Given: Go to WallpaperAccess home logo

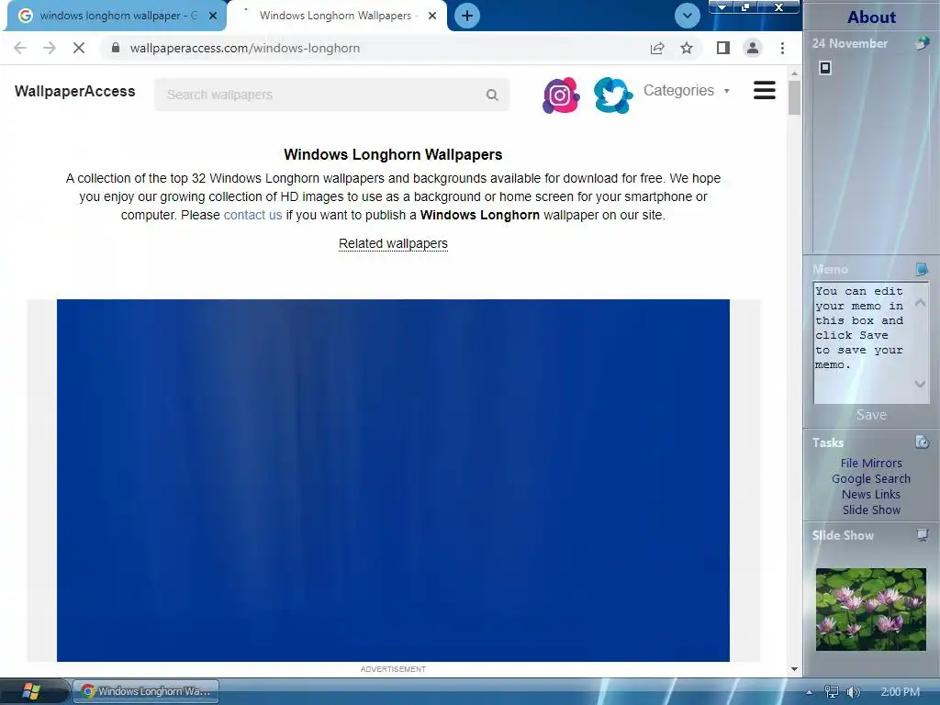Looking at the screenshot, I should tap(75, 91).
